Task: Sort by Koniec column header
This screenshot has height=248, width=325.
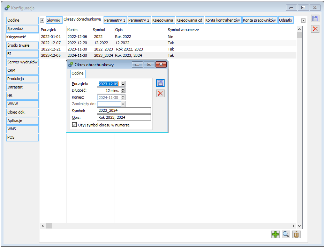Action: (80, 30)
